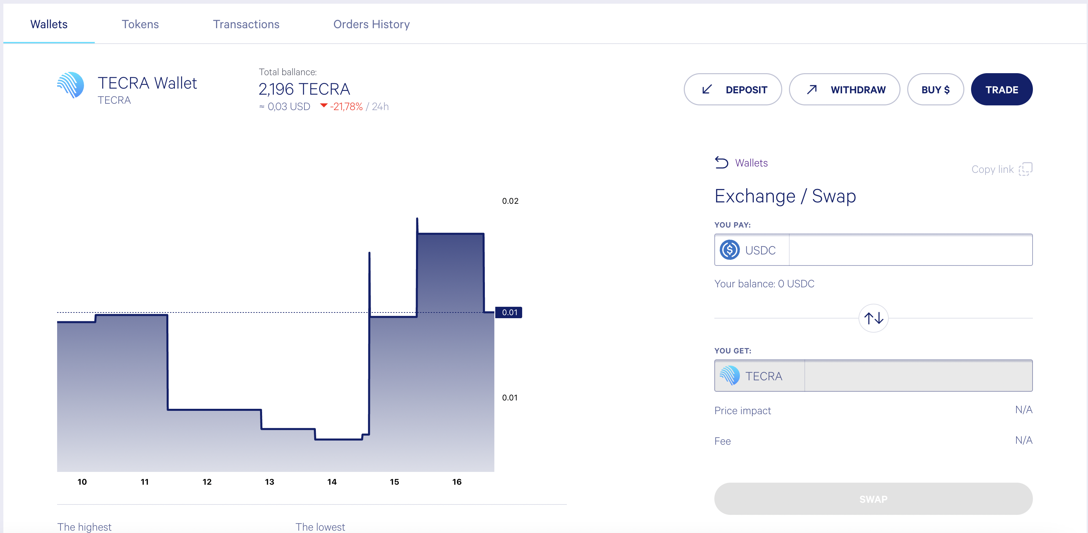Image resolution: width=1088 pixels, height=533 pixels.
Task: Click the -21,78% change value
Action: click(346, 107)
